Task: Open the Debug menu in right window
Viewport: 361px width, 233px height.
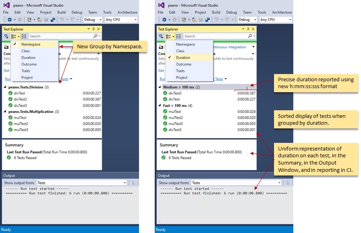Action: tap(231, 12)
